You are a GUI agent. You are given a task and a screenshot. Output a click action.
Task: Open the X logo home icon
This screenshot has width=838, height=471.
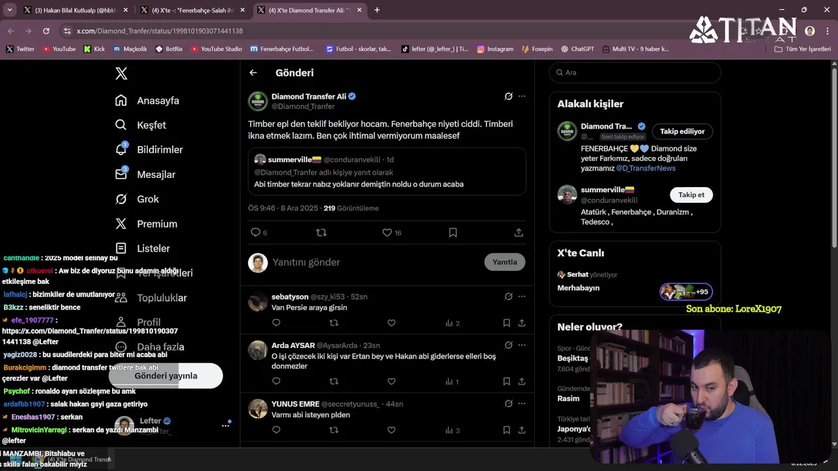point(121,73)
